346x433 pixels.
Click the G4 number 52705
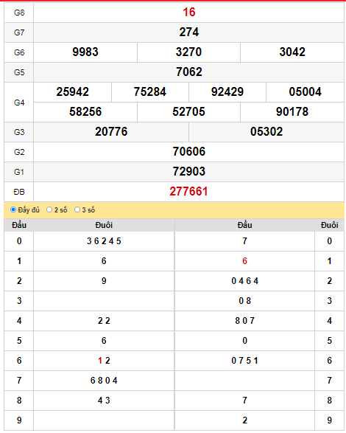188,111
